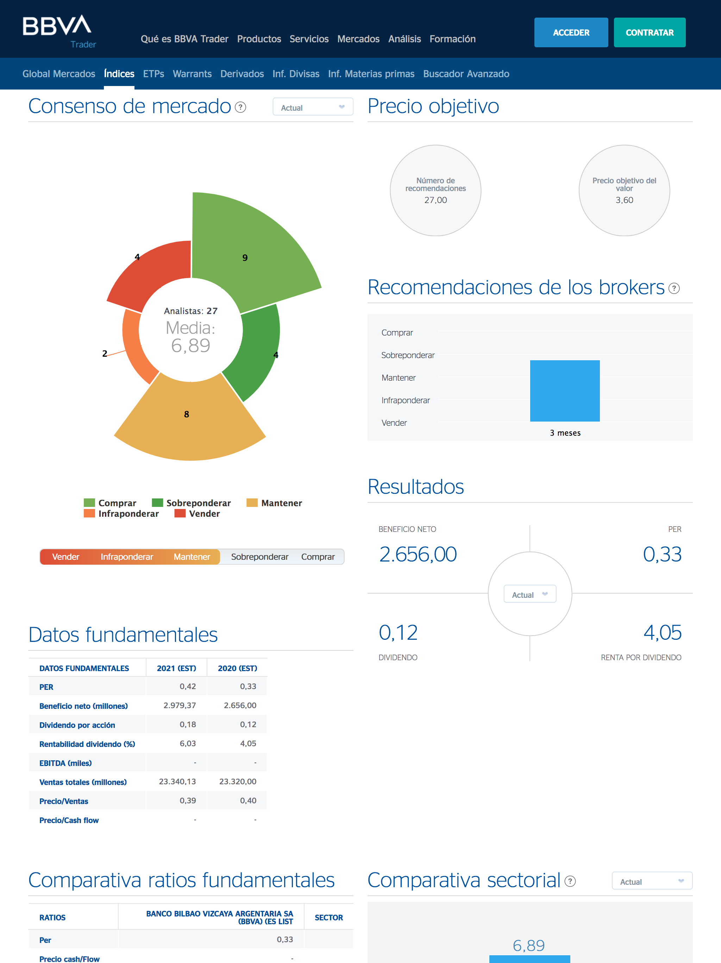Toggle Comprar legend swatch in chart
The width and height of the screenshot is (721, 963).
tap(89, 503)
